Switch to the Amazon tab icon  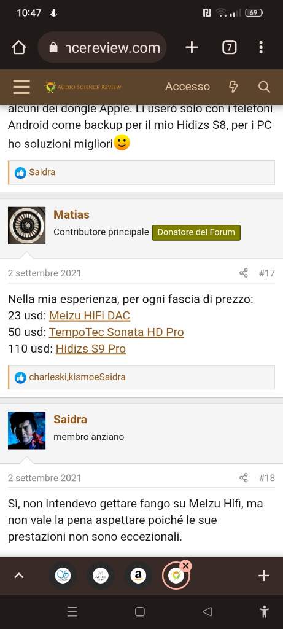pyautogui.click(x=138, y=576)
